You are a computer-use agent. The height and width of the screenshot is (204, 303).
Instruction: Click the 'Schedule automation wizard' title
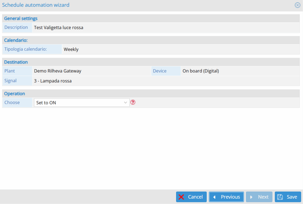36,5
